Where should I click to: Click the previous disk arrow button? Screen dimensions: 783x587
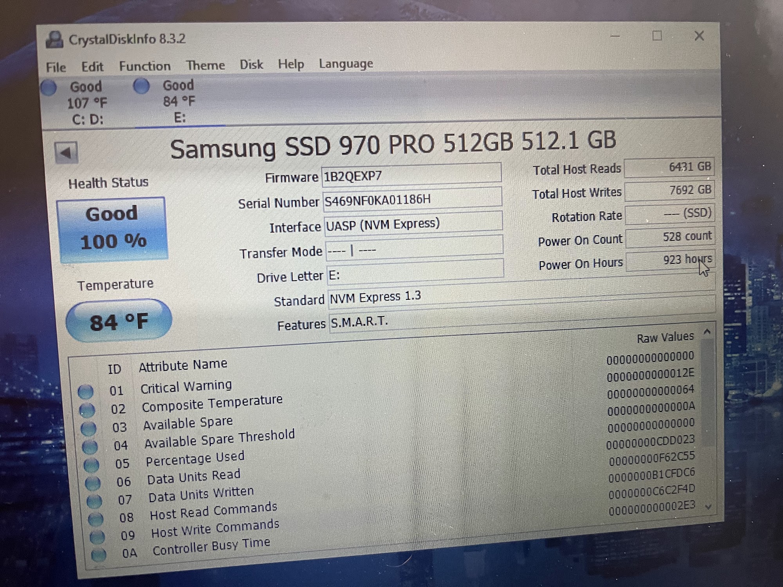(66, 152)
